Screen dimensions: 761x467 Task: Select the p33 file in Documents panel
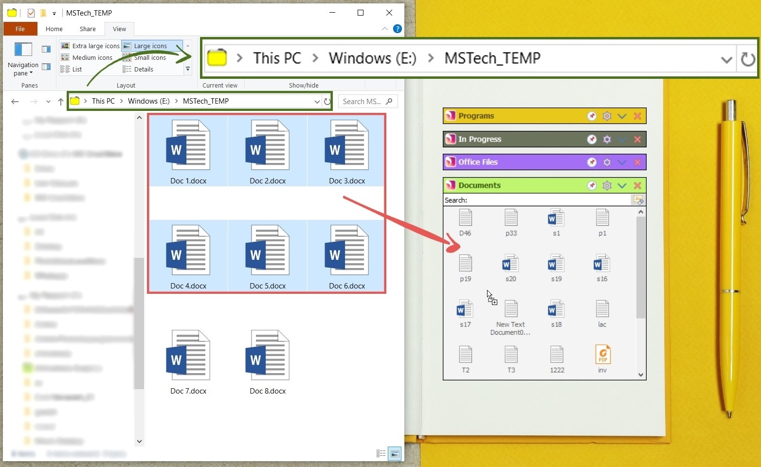pos(511,223)
